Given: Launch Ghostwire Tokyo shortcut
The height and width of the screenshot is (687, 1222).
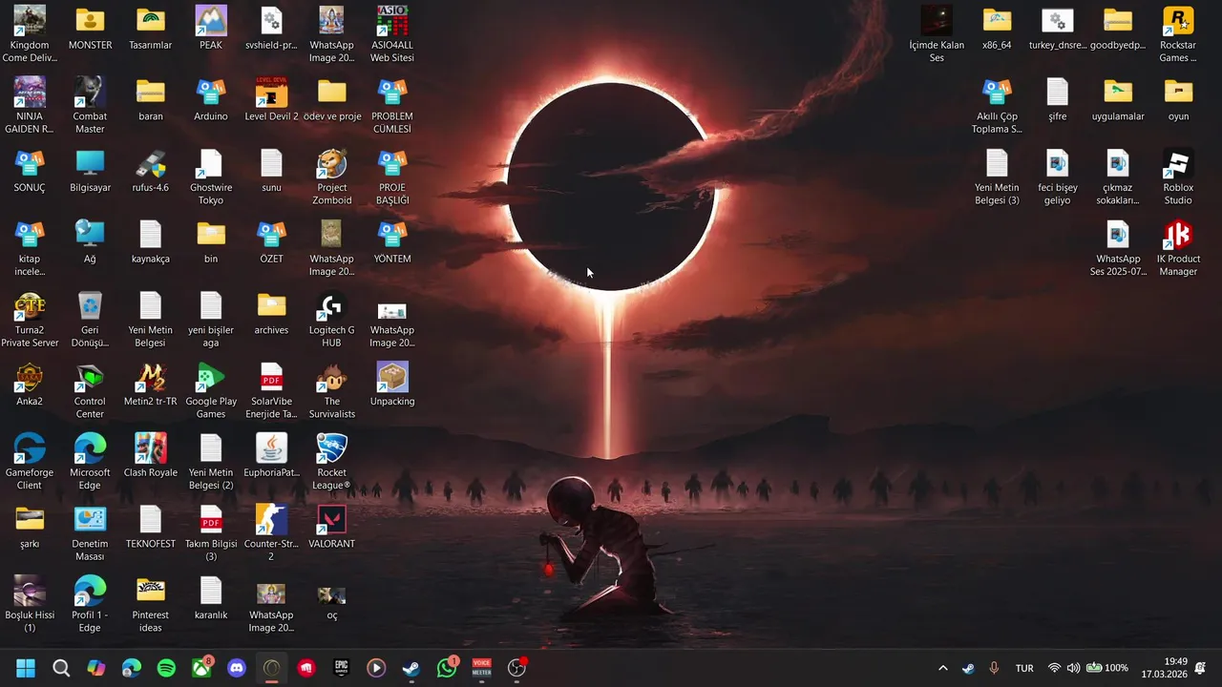Looking at the screenshot, I should pos(211,177).
